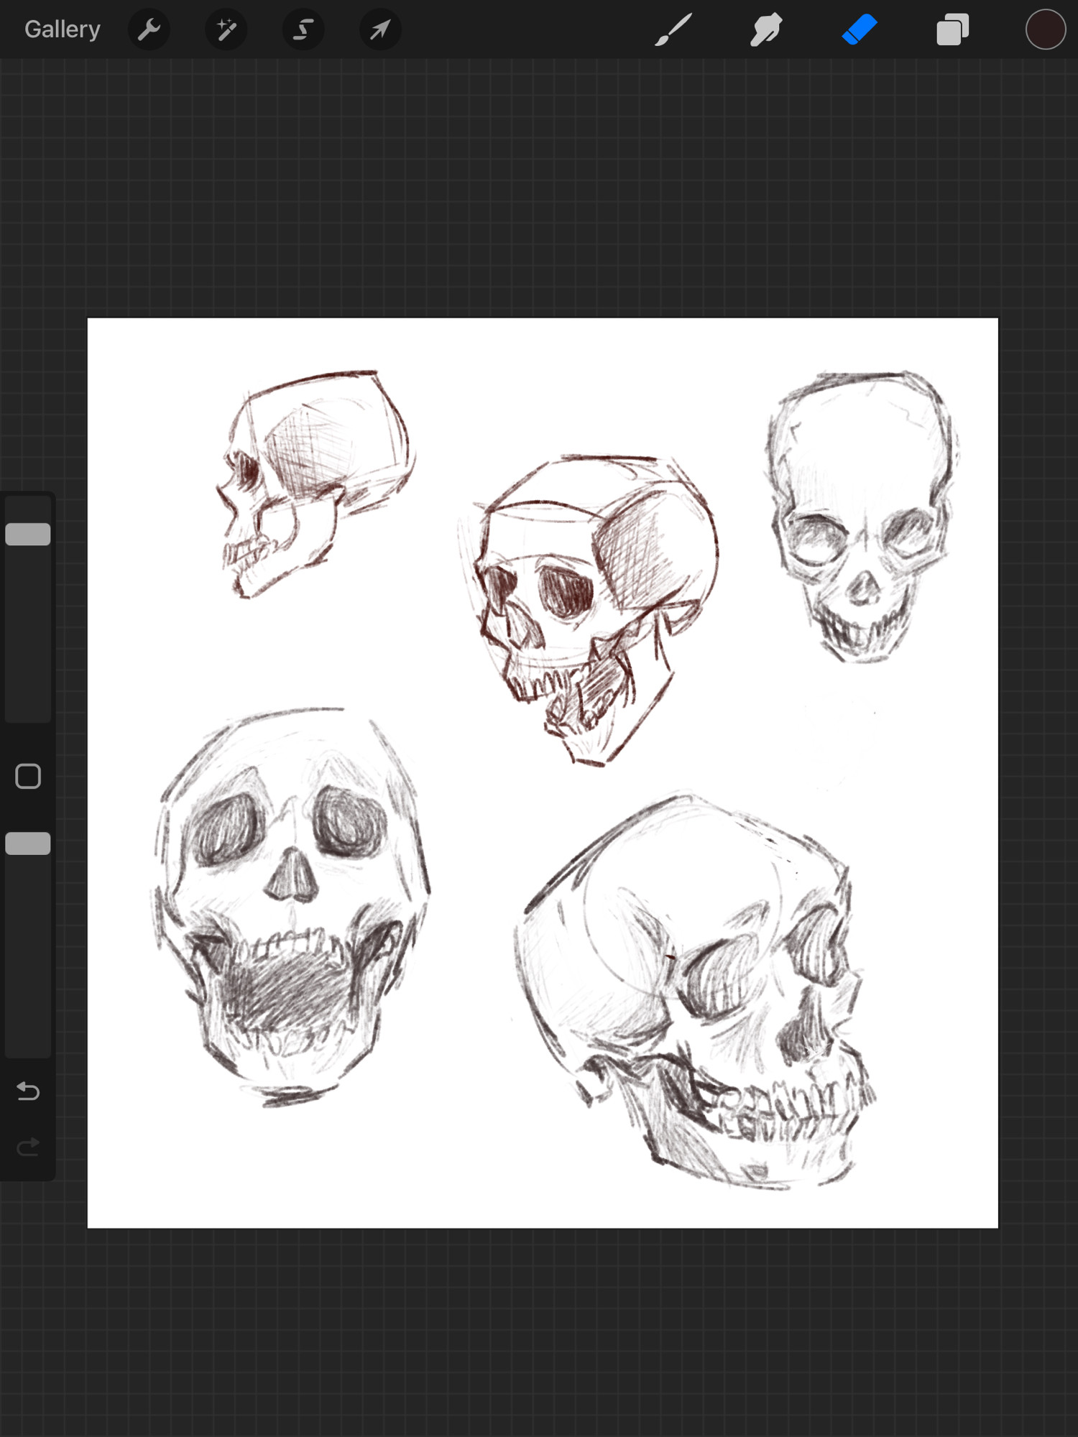This screenshot has height=1437, width=1078.
Task: Open the Actions wrench menu
Action: (x=149, y=29)
